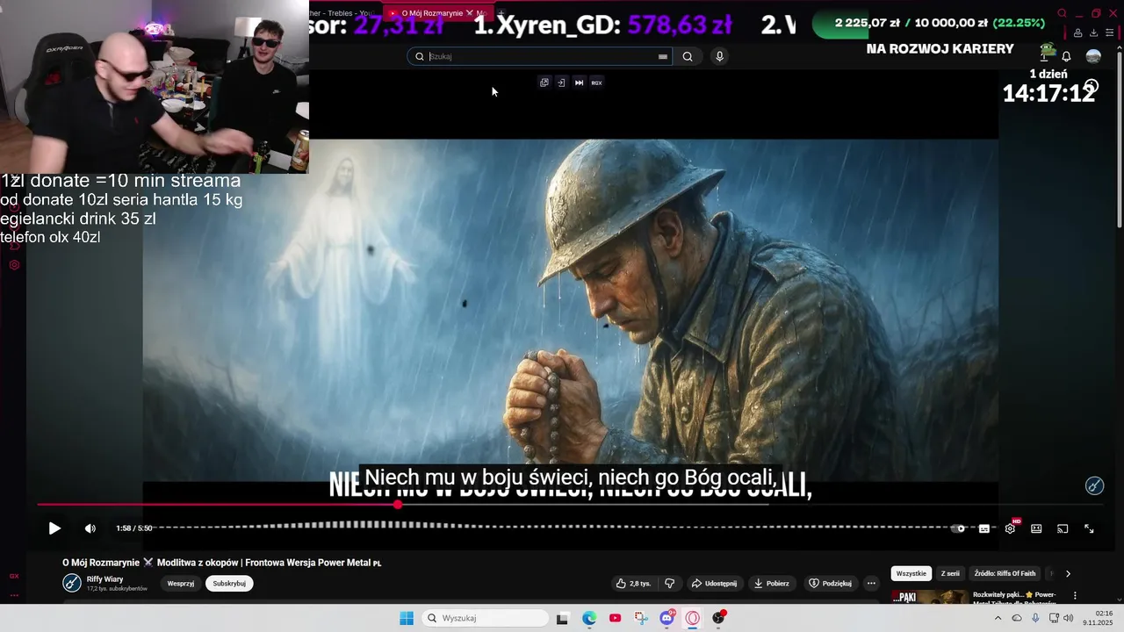This screenshot has height=632, width=1124.
Task: Focus the YouTube Szukaj search field
Action: point(539,56)
